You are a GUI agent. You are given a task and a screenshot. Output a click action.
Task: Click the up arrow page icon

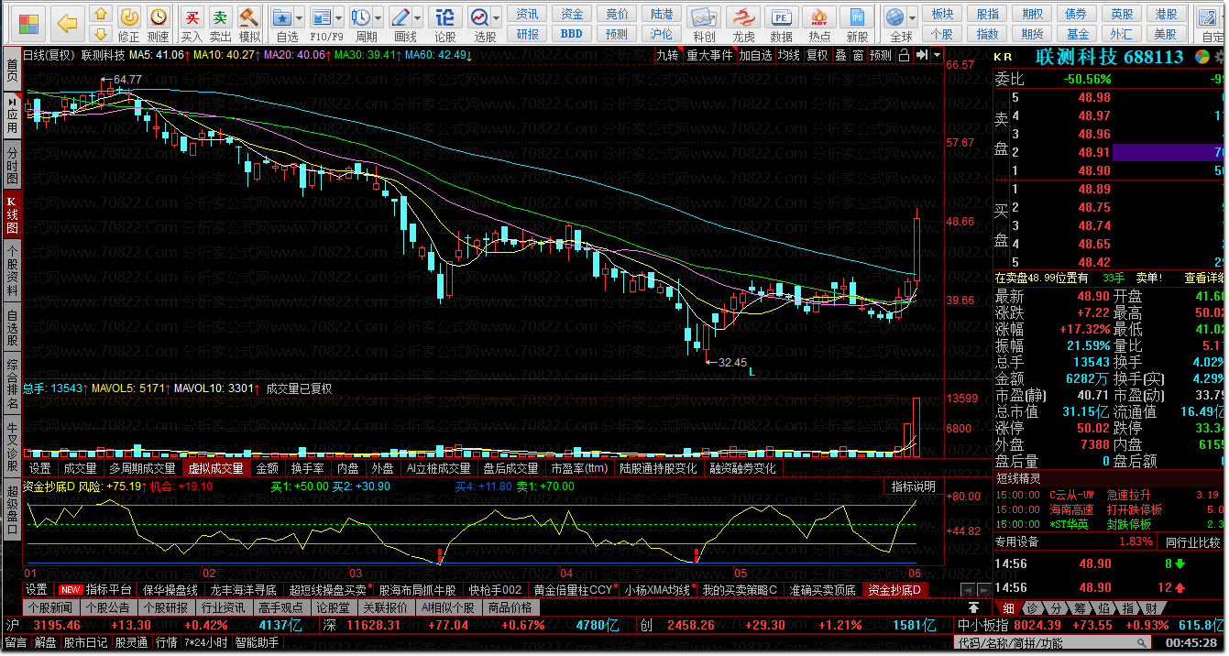tap(101, 14)
